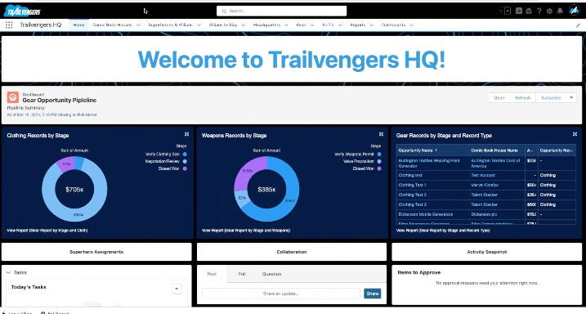Open the Setup gear icon
Image resolution: width=586 pixels, height=314 pixels.
[x=549, y=11]
